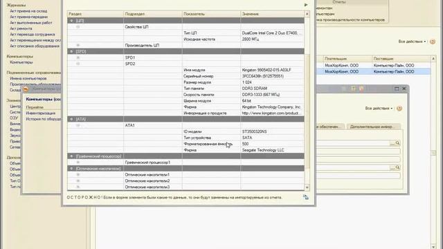The image size is (443, 249).
Task: Click the report table scroll down arrow
Action: point(307,187)
